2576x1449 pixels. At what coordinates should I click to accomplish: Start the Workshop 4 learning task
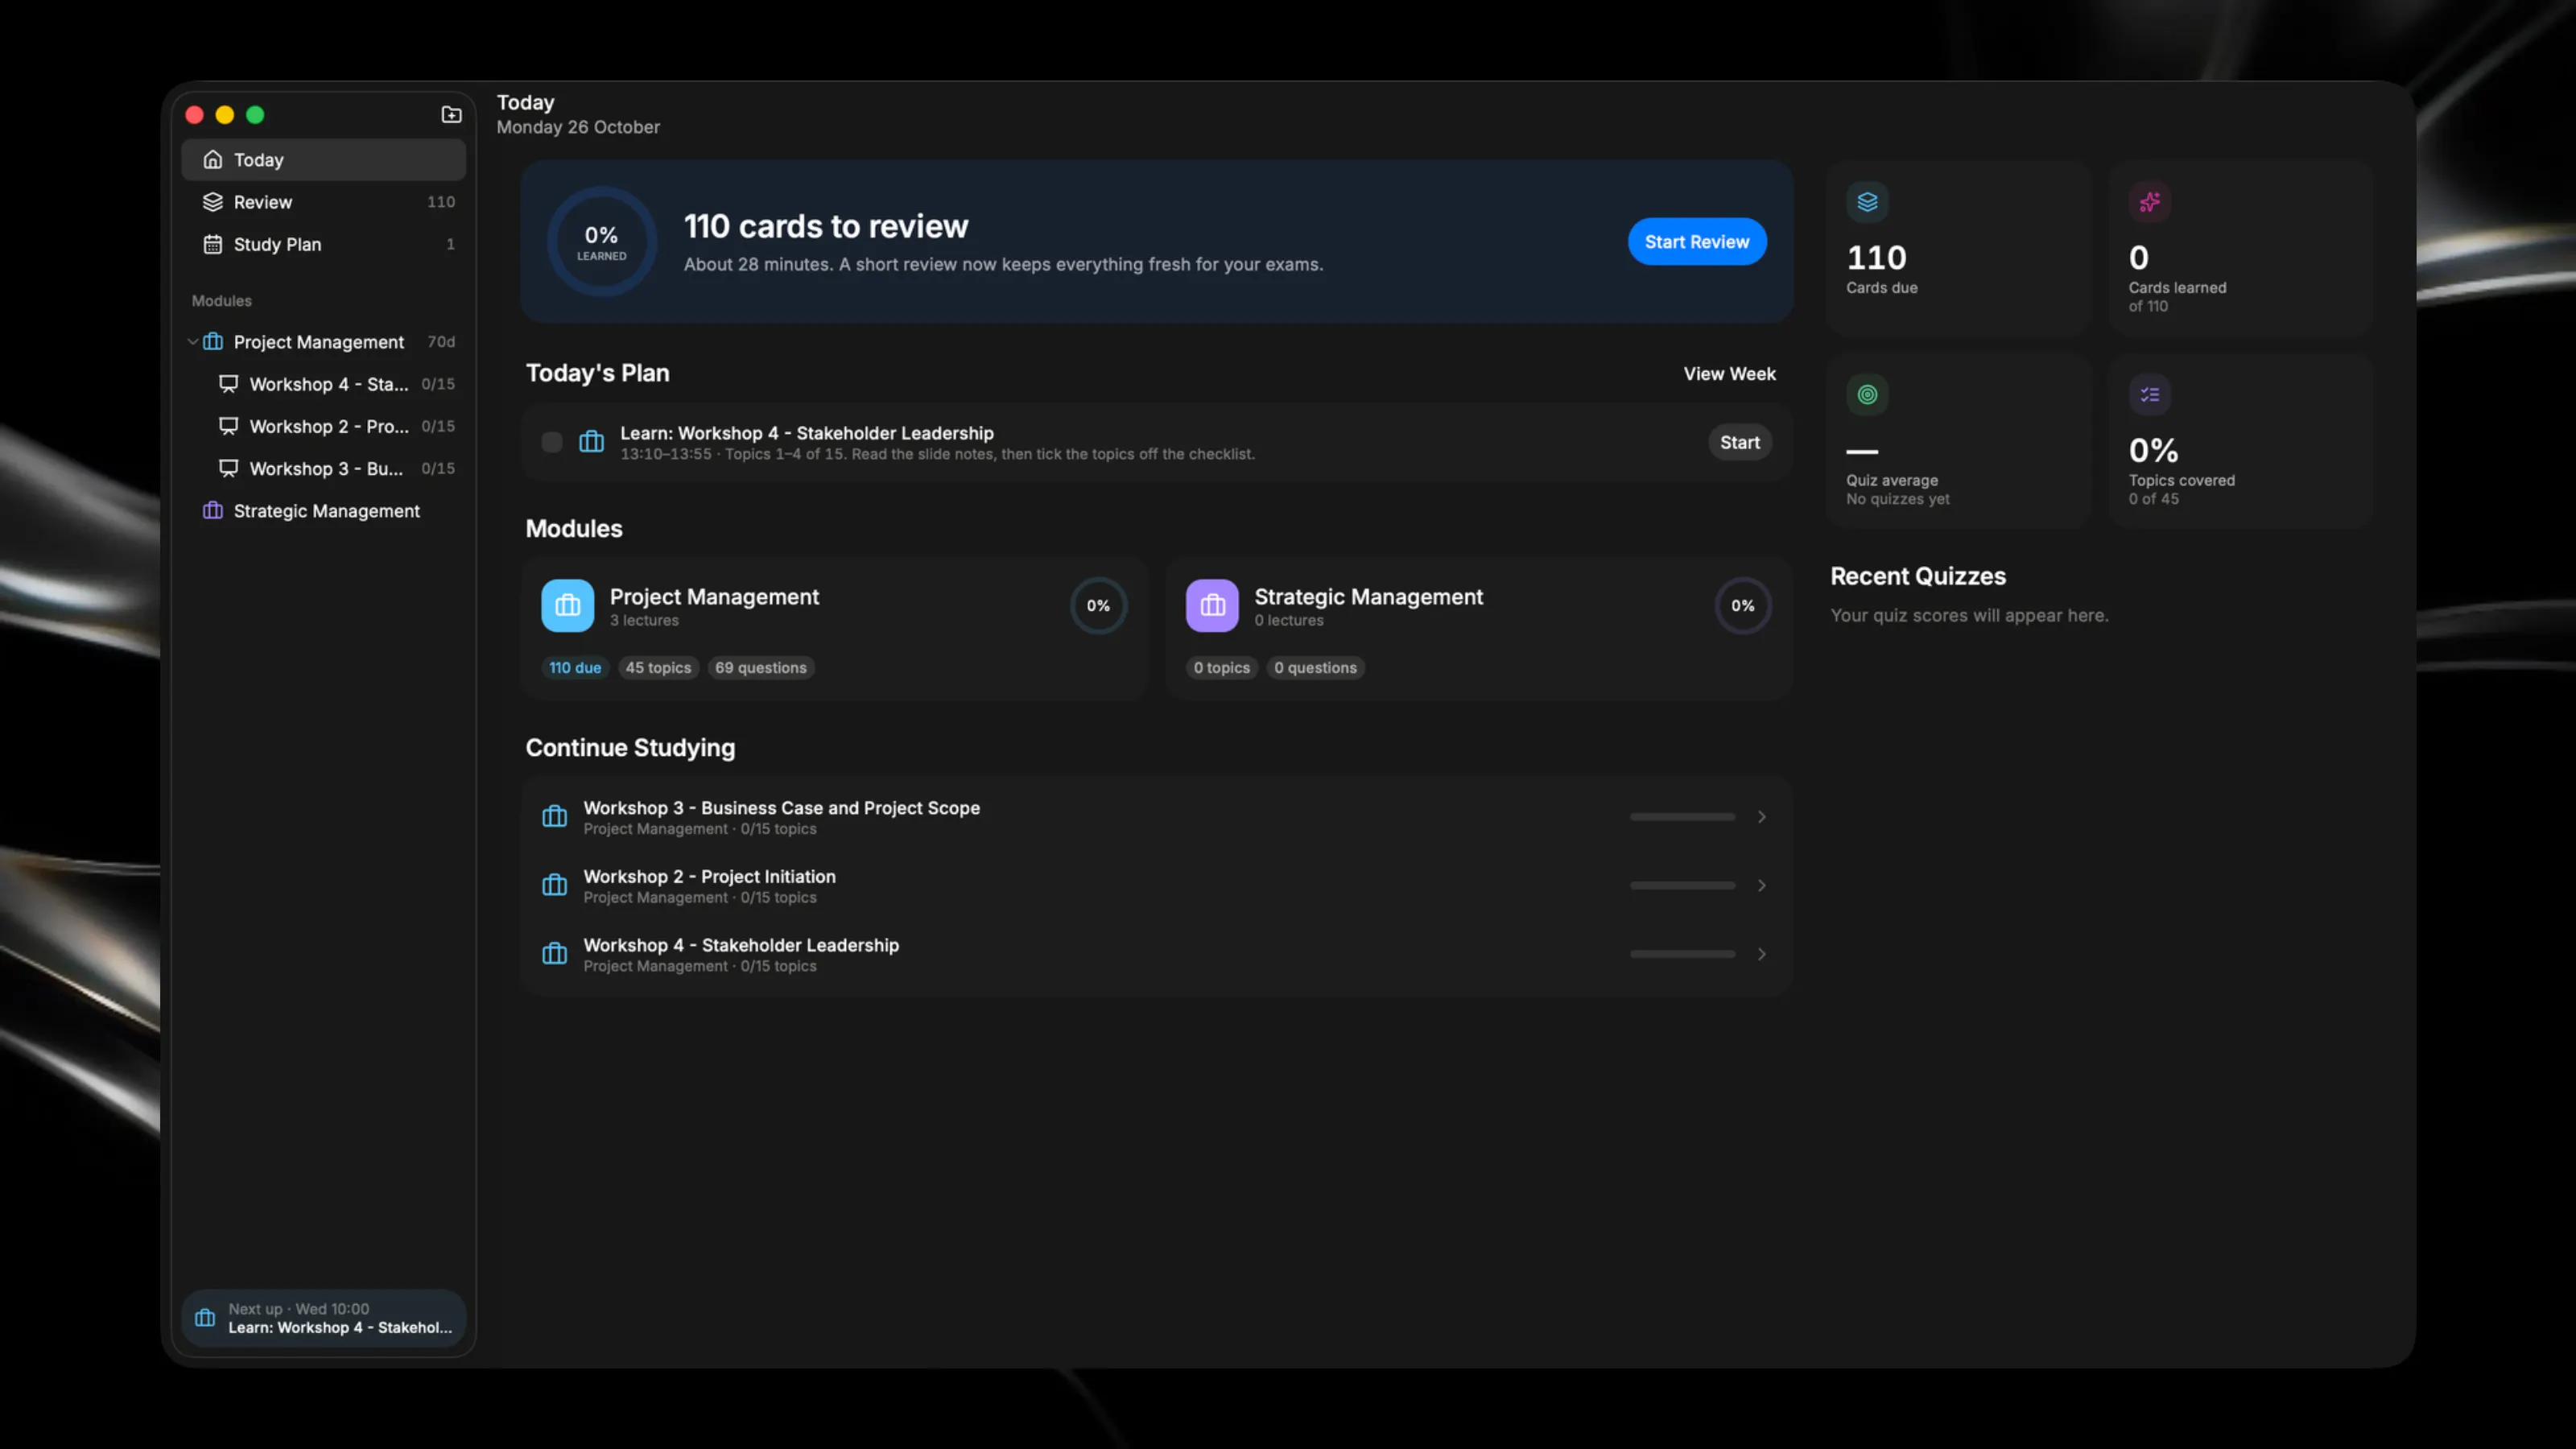click(1740, 442)
